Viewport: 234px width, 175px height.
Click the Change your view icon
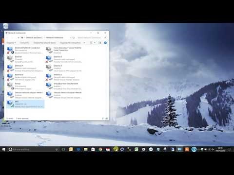pyautogui.click(x=92, y=43)
